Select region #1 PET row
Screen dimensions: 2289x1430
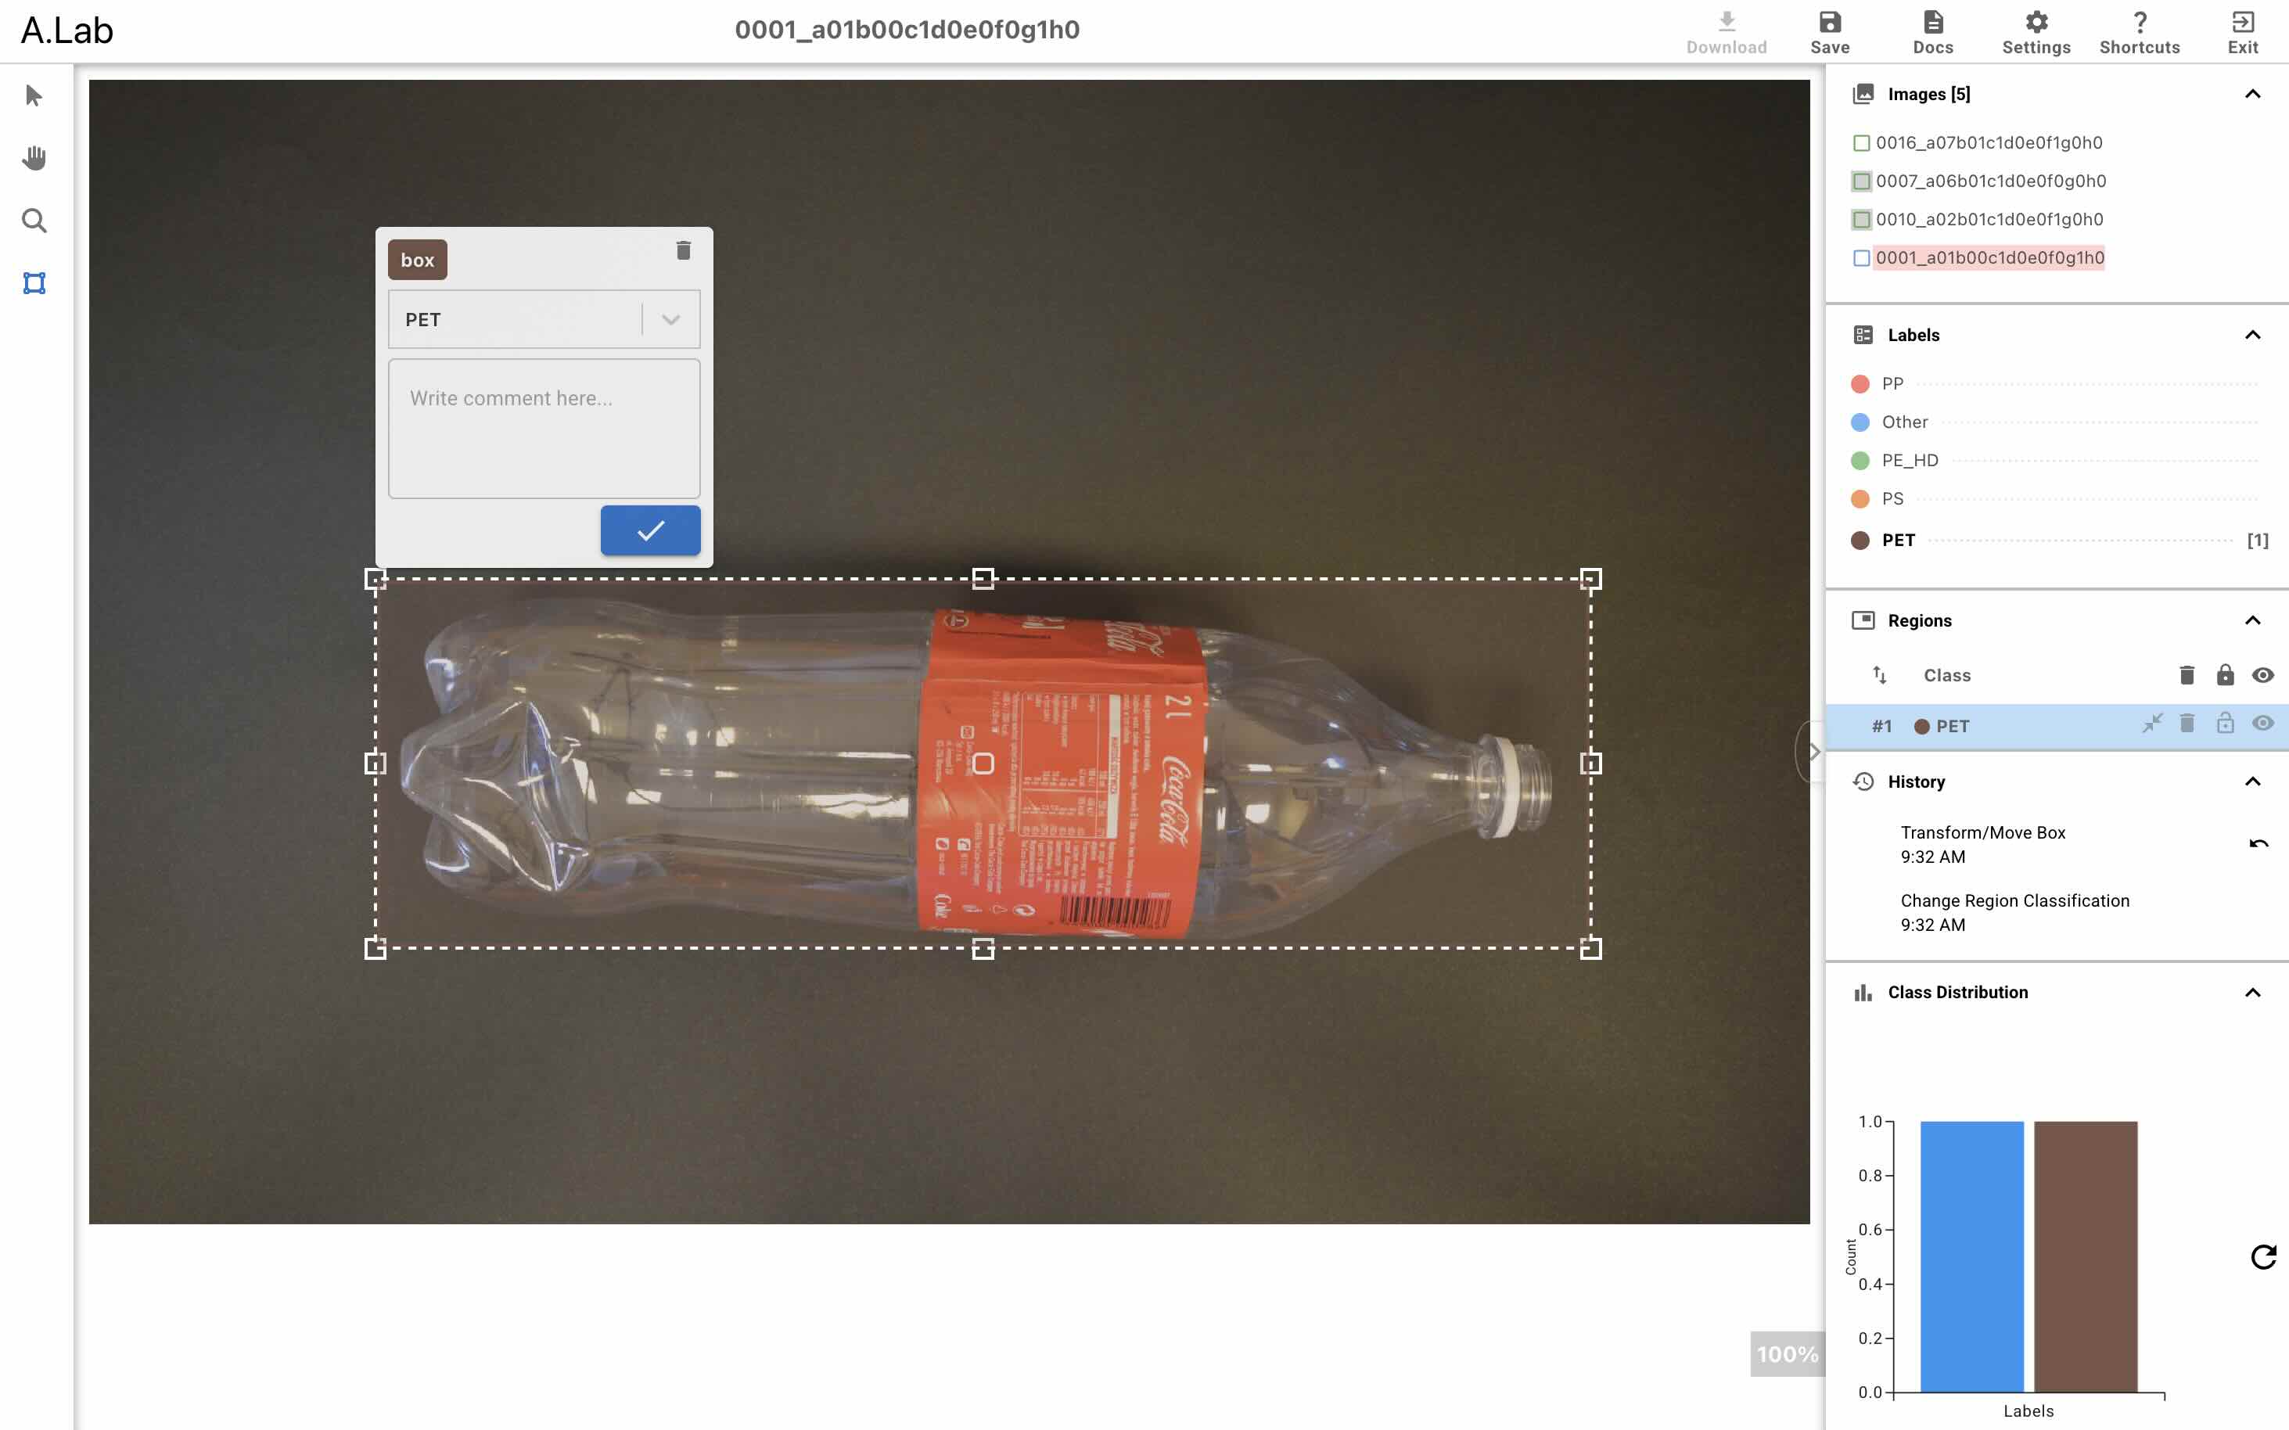2057,727
